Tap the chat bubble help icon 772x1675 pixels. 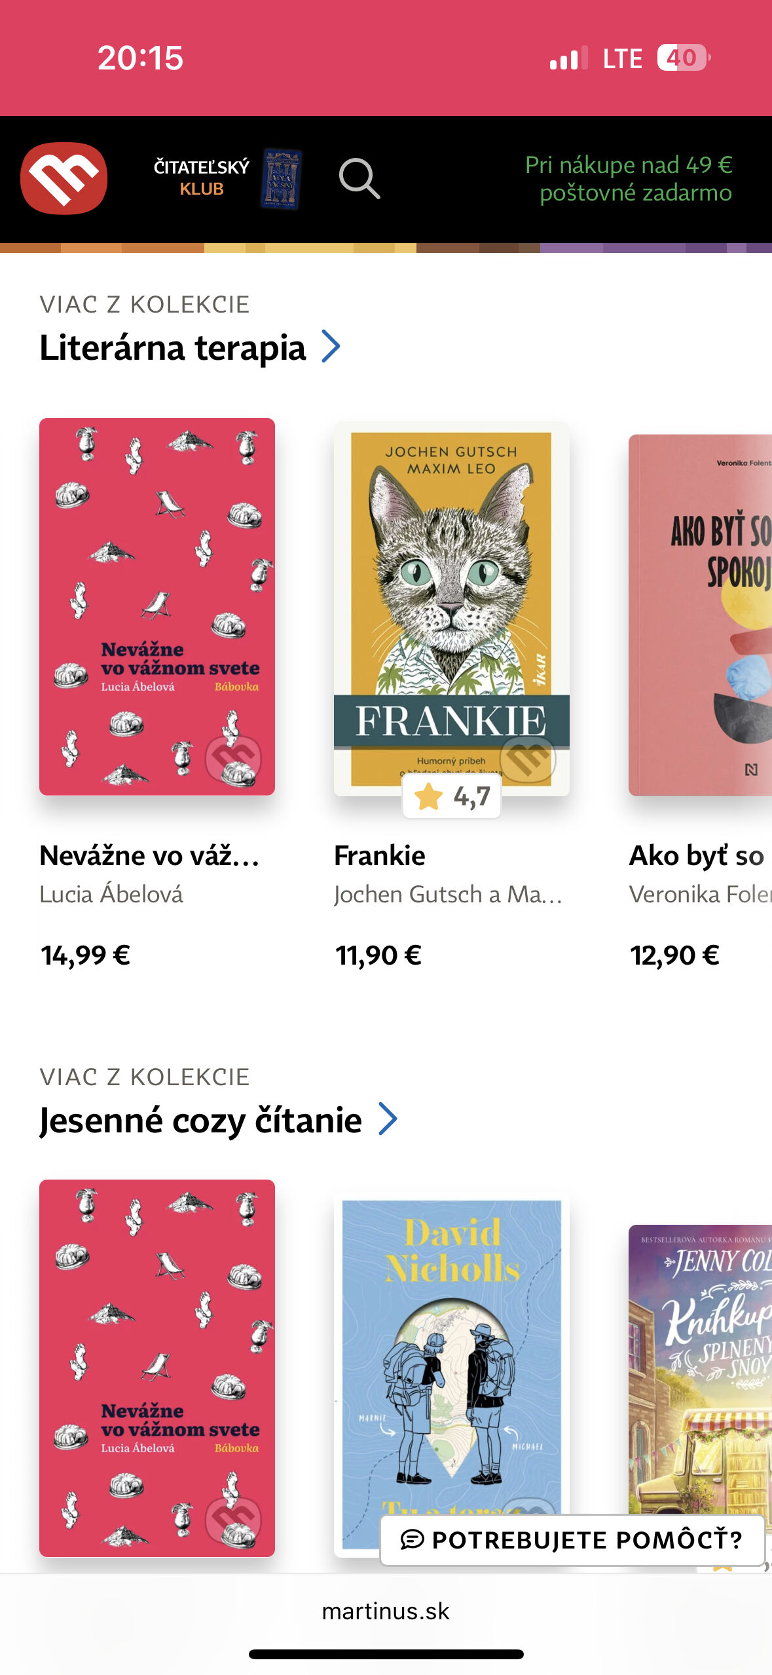point(413,1539)
